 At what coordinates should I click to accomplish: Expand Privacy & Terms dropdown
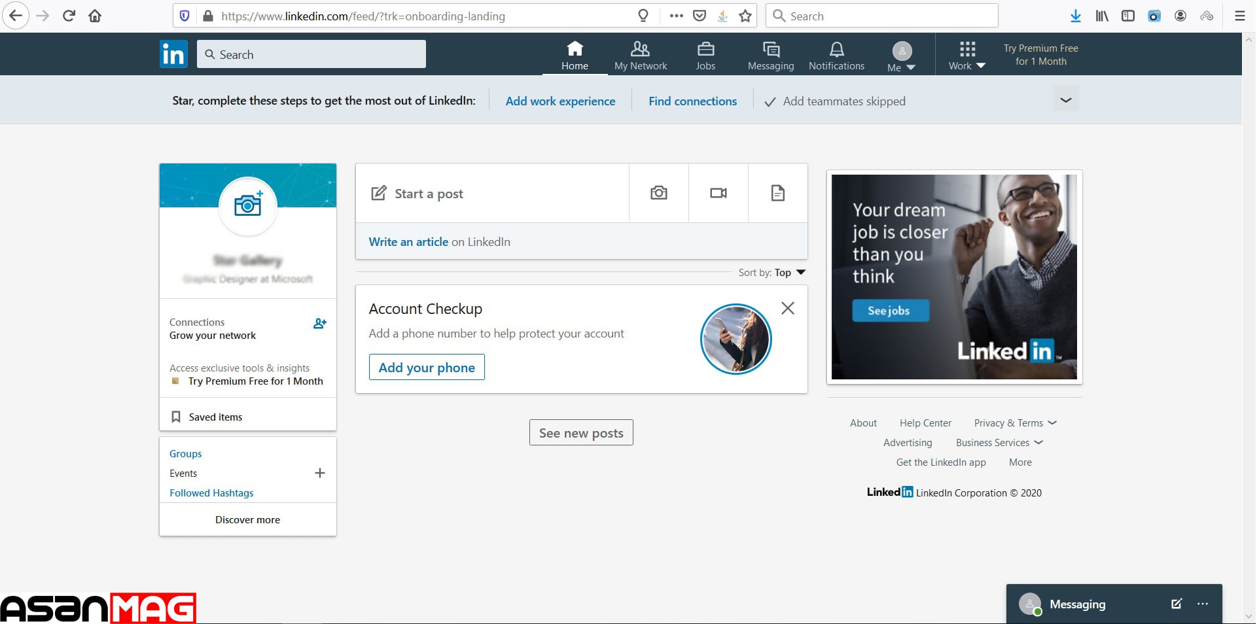[1015, 423]
